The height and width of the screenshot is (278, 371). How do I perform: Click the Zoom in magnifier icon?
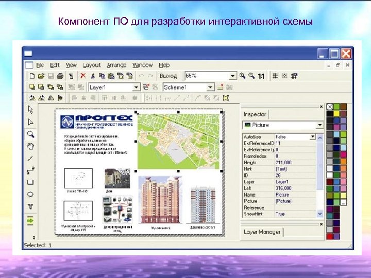pyautogui.click(x=242, y=76)
